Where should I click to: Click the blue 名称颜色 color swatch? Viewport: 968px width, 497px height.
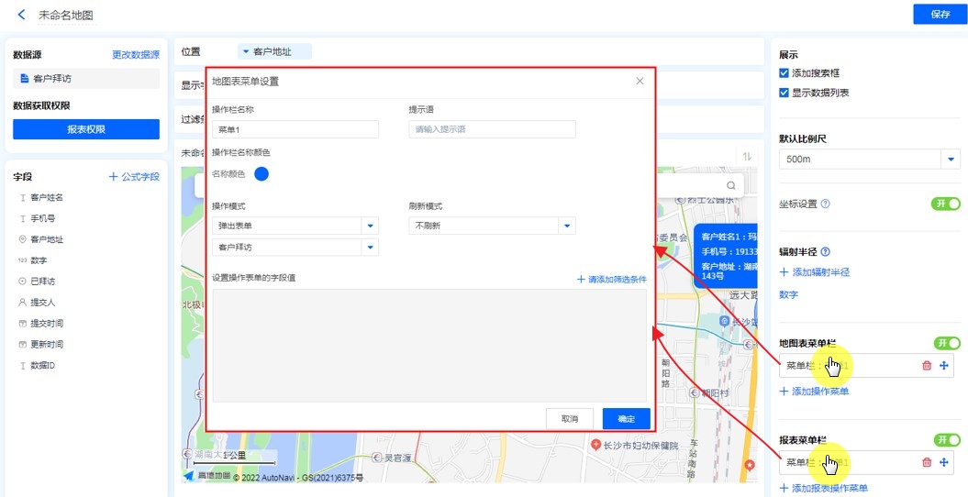pyautogui.click(x=261, y=173)
